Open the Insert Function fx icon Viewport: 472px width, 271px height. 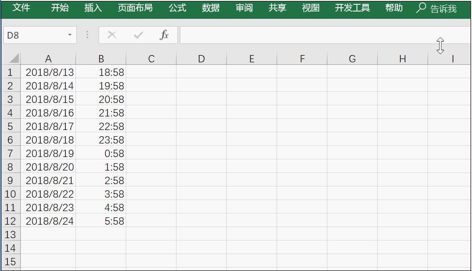click(164, 35)
